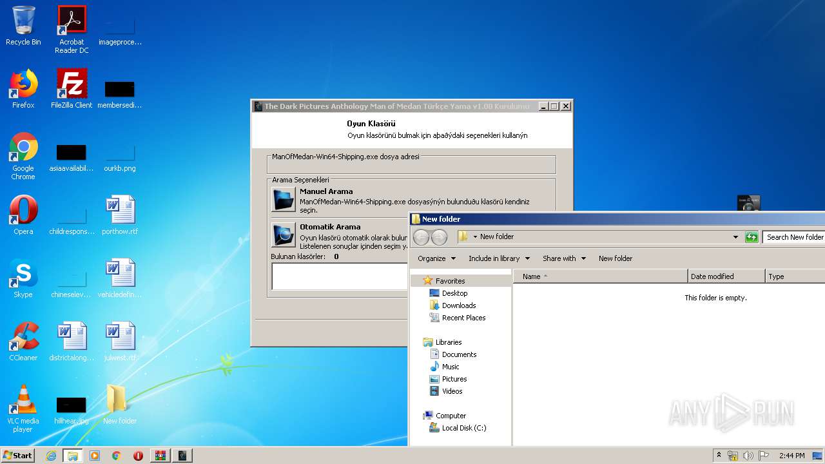Screen dimensions: 825x464
Task: Click the Opera taskbar icon
Action: point(138,456)
